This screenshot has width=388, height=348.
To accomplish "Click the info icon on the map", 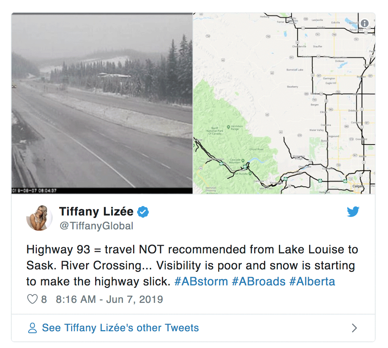I will pos(365,23).
